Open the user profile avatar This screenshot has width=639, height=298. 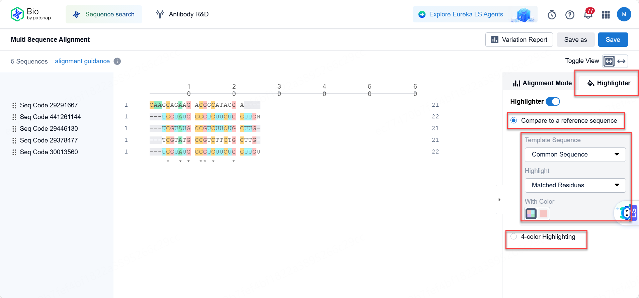pos(624,14)
